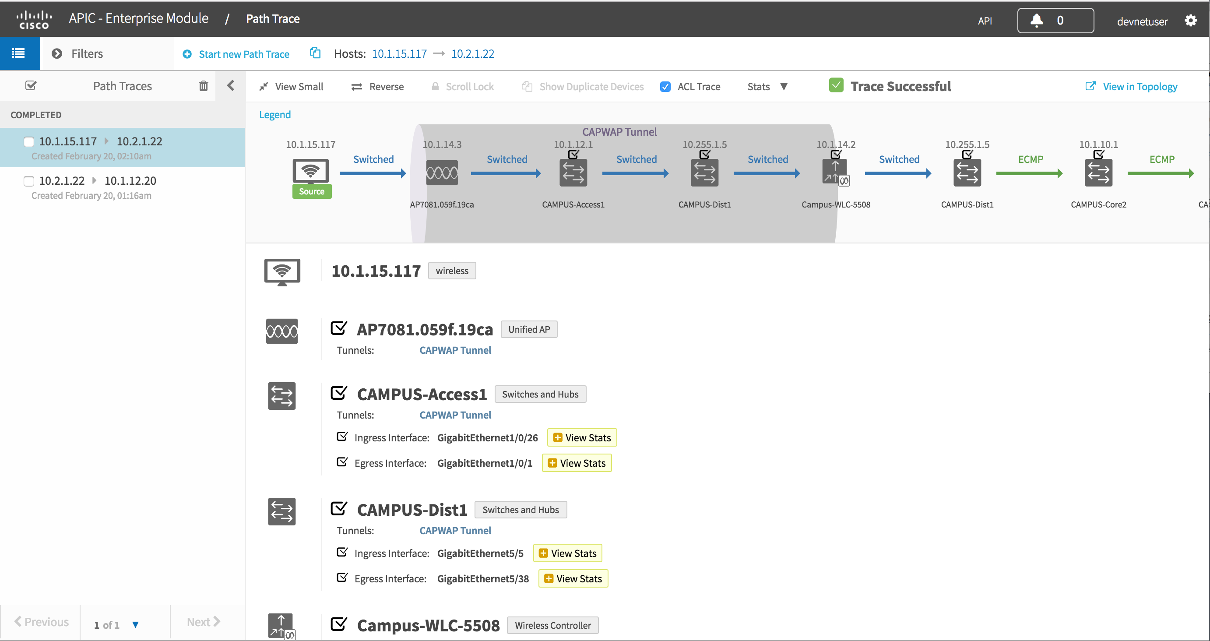Screen dimensions: 1210x641
Task: Go to Next page of traces
Action: point(203,622)
